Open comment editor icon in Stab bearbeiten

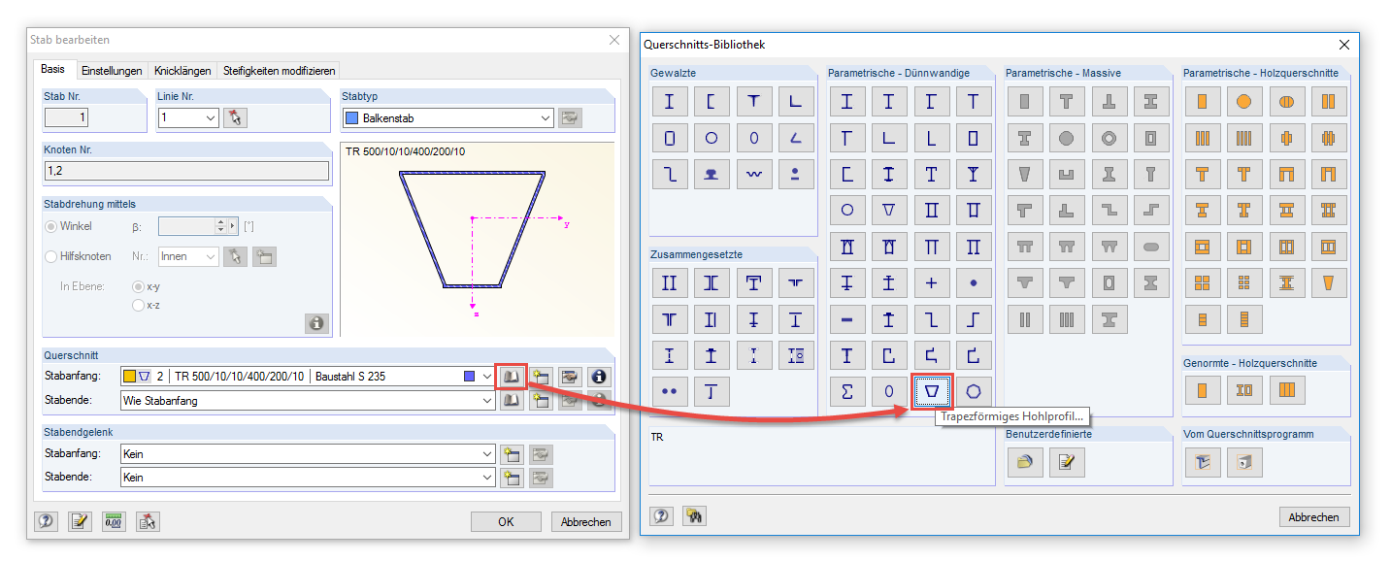pos(80,521)
